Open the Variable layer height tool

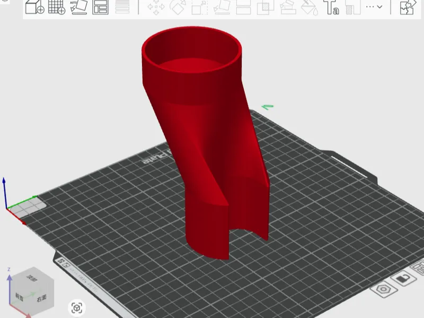tap(122, 7)
